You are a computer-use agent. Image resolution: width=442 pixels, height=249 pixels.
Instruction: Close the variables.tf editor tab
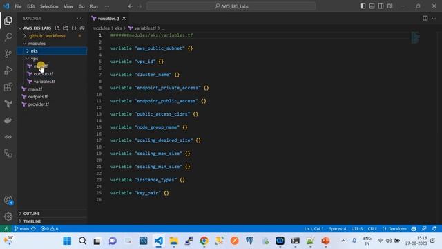tap(124, 19)
